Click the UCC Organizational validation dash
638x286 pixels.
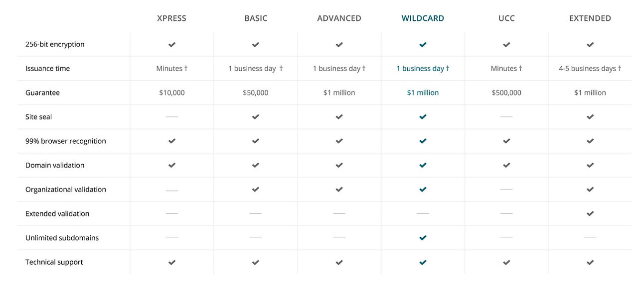[506, 190]
